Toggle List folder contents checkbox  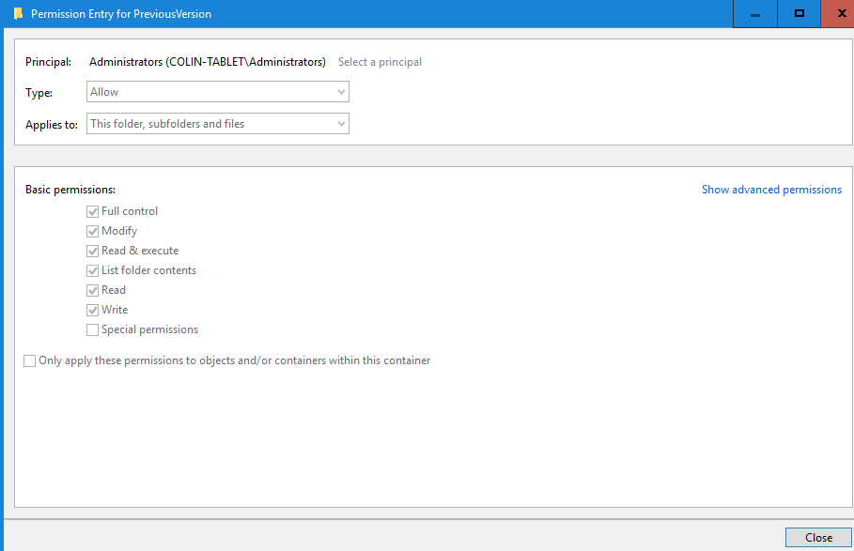click(93, 271)
